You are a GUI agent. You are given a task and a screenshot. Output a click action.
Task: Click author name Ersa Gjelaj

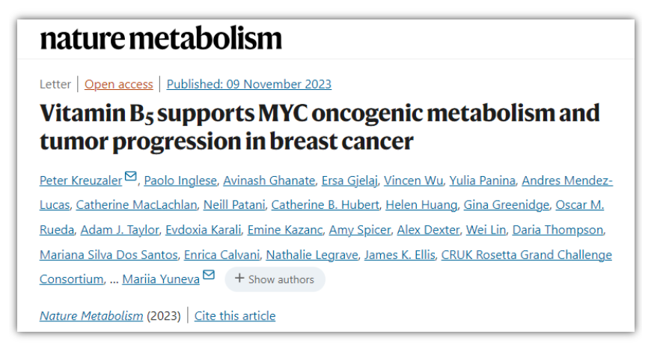(x=348, y=180)
